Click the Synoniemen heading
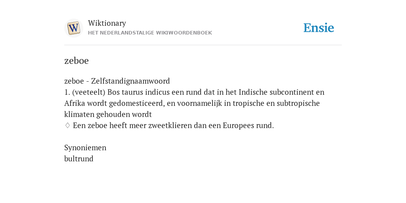 85,147
